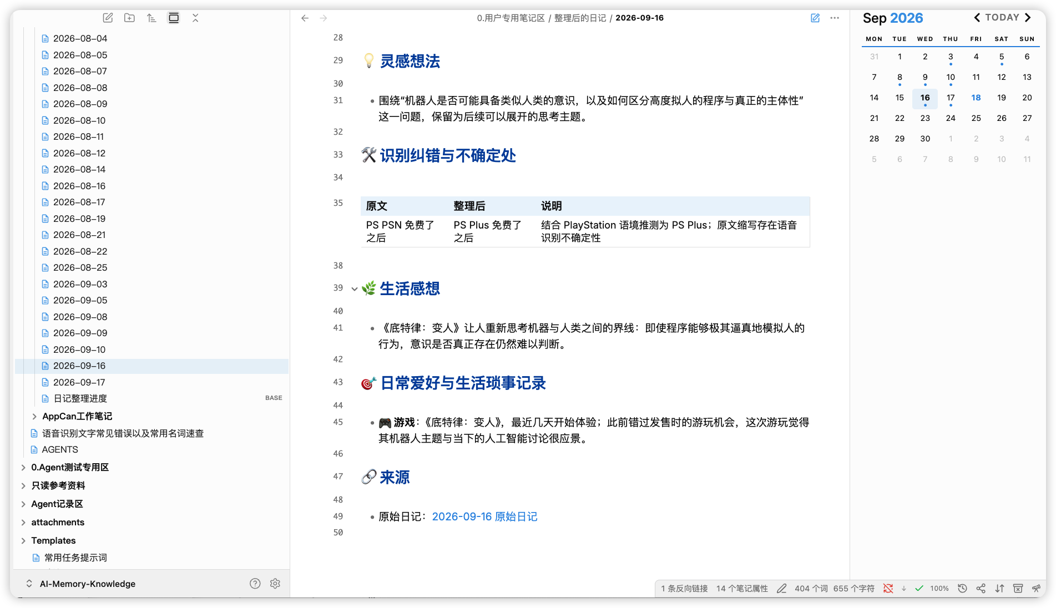Select September 3 in calendar
This screenshot has height=608, width=1056.
951,57
